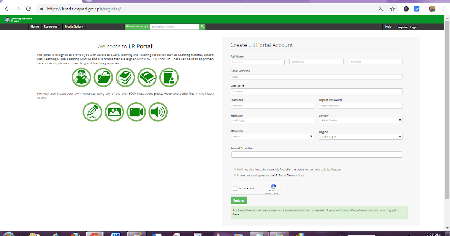This screenshot has height=236, width=450.
Task: Click the Email address input field
Action: [316, 76]
